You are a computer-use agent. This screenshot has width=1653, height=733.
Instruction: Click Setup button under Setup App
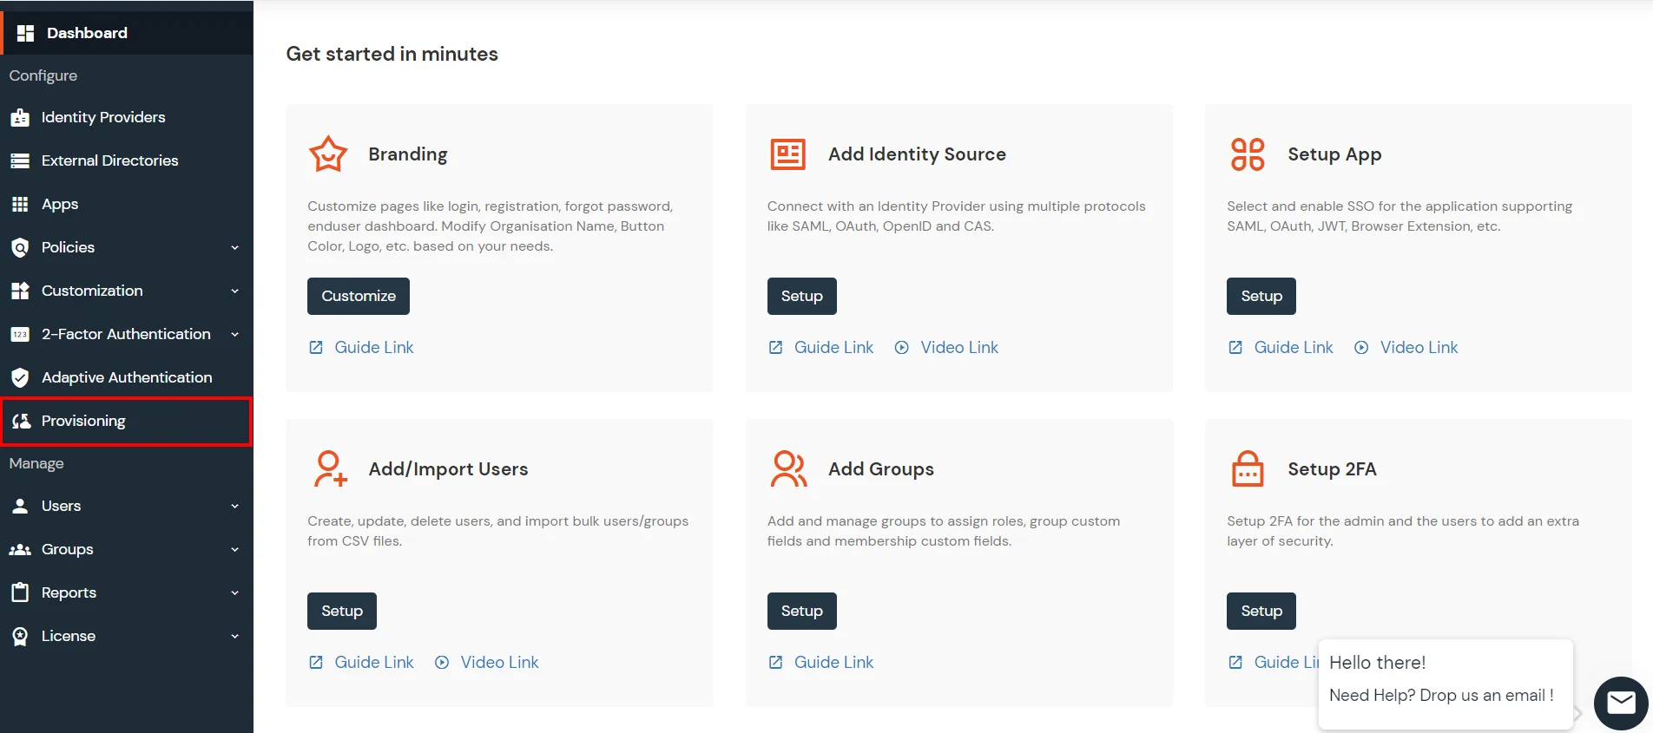1261,296
